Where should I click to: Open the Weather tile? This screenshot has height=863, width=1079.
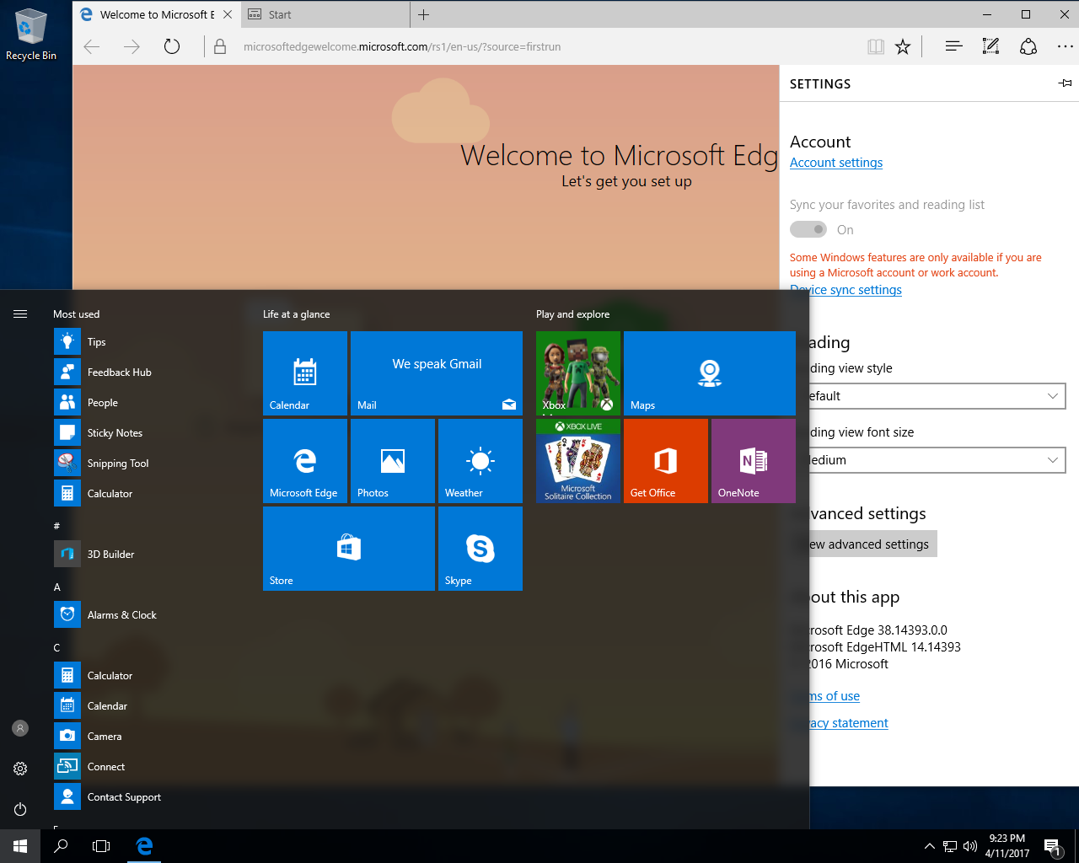click(480, 461)
